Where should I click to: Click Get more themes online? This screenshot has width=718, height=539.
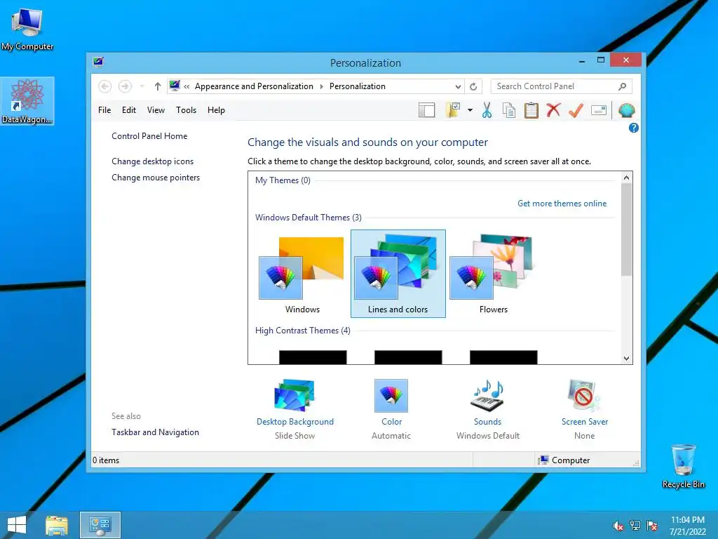point(562,204)
